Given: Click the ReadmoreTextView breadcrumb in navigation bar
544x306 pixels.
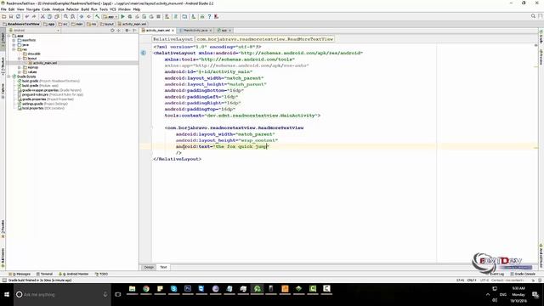Looking at the screenshot, I should 21,24.
